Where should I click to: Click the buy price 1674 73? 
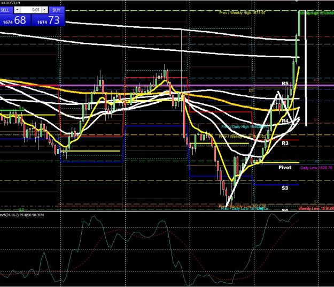click(x=48, y=20)
